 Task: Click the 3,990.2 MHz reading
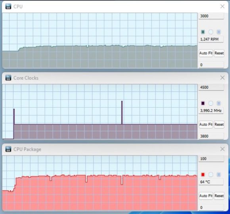point(211,111)
